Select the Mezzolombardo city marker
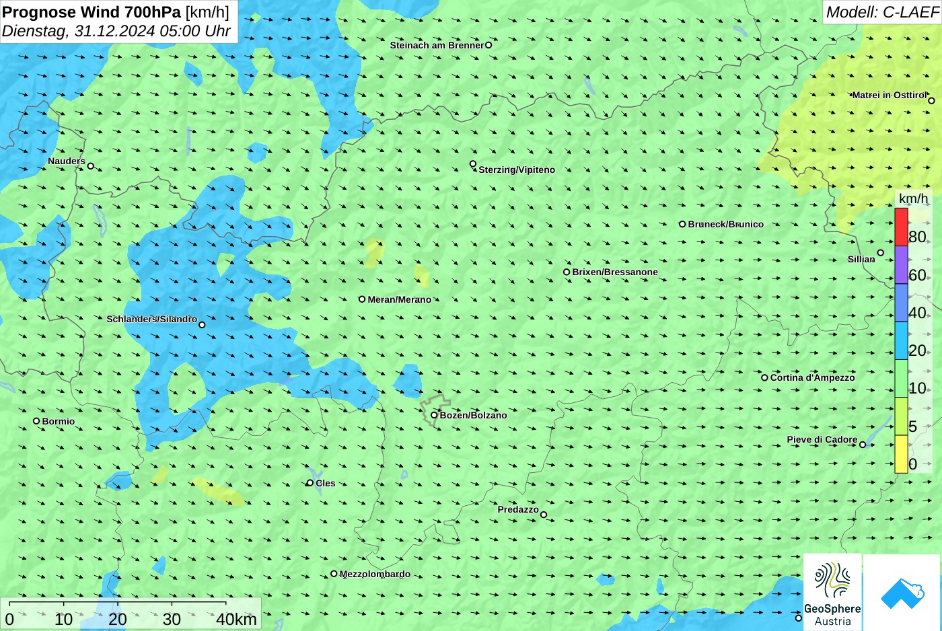 click(334, 574)
